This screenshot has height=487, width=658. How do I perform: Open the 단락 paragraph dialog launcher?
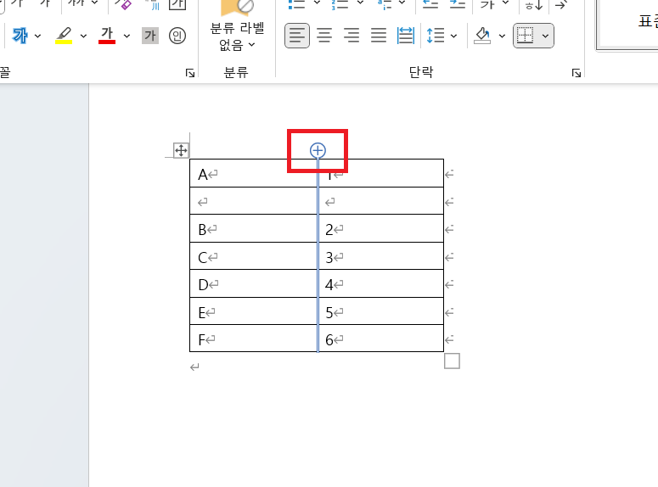pyautogui.click(x=576, y=74)
